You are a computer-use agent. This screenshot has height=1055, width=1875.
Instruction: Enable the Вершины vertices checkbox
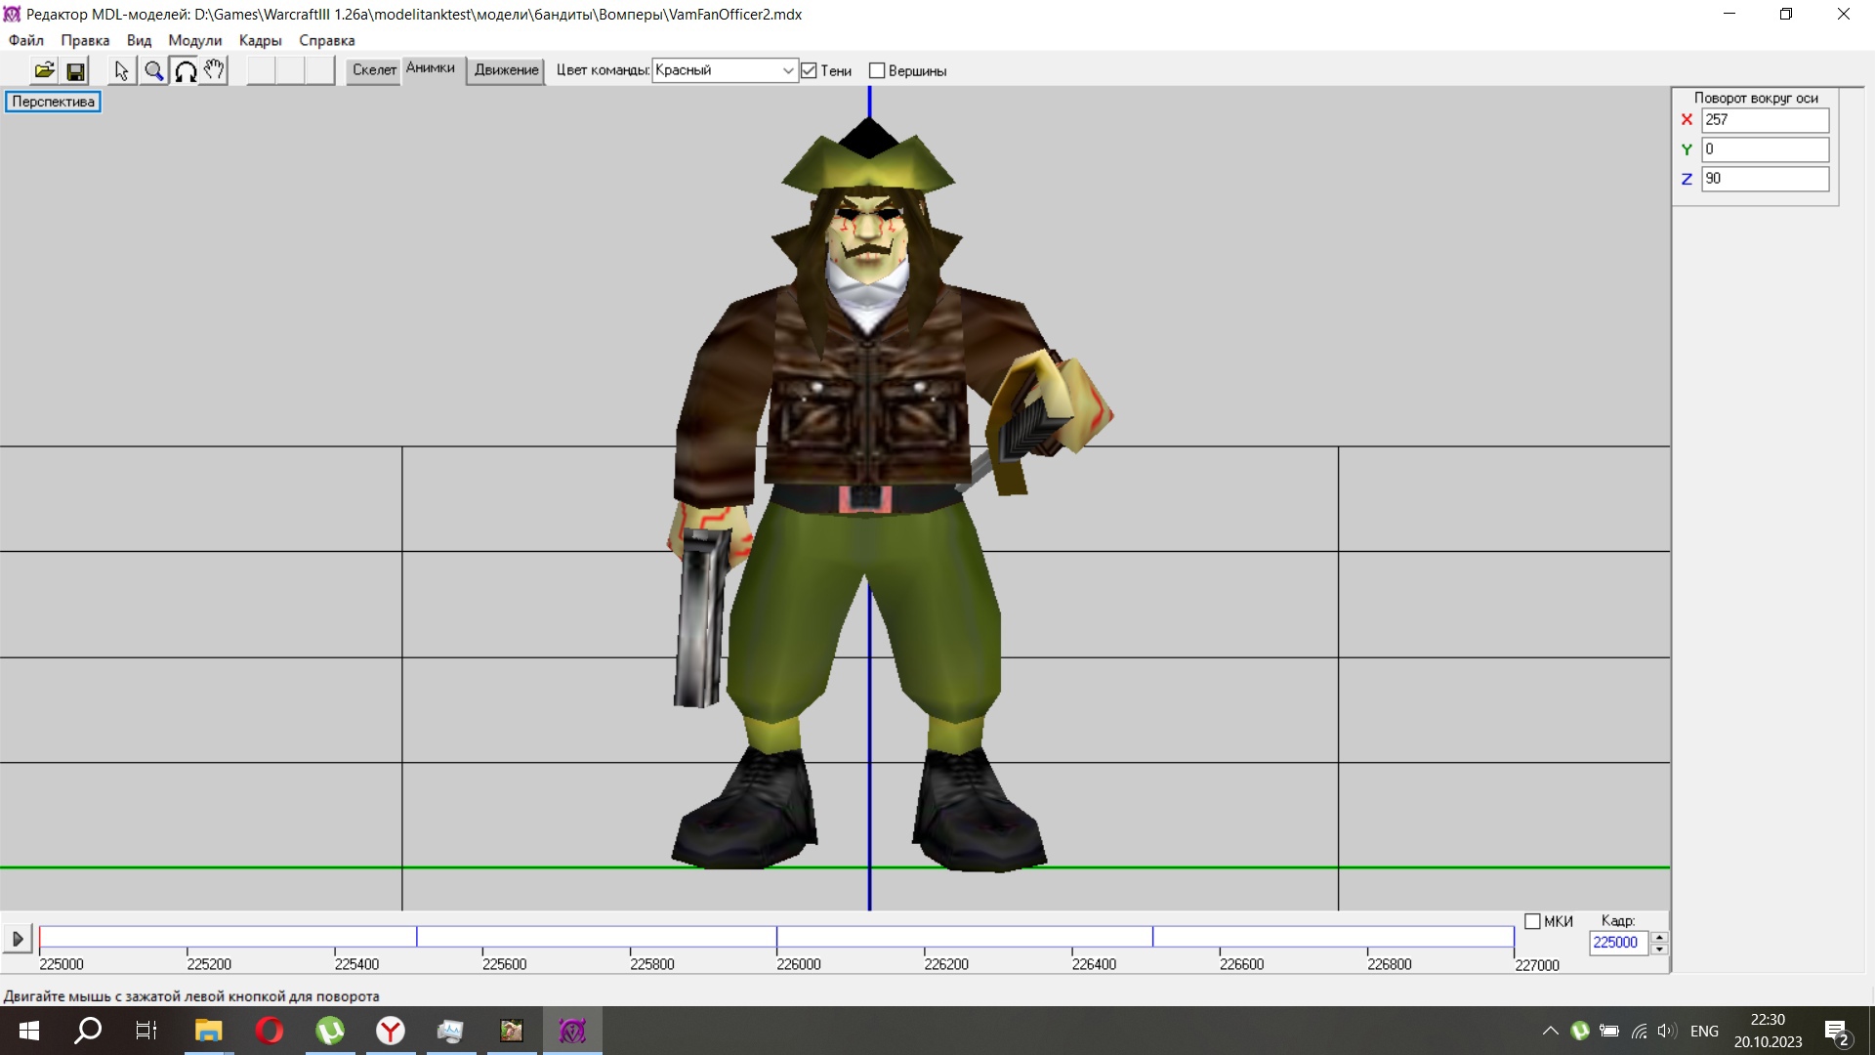coord(877,70)
